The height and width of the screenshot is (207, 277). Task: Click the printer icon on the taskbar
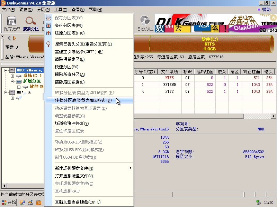(29, 202)
